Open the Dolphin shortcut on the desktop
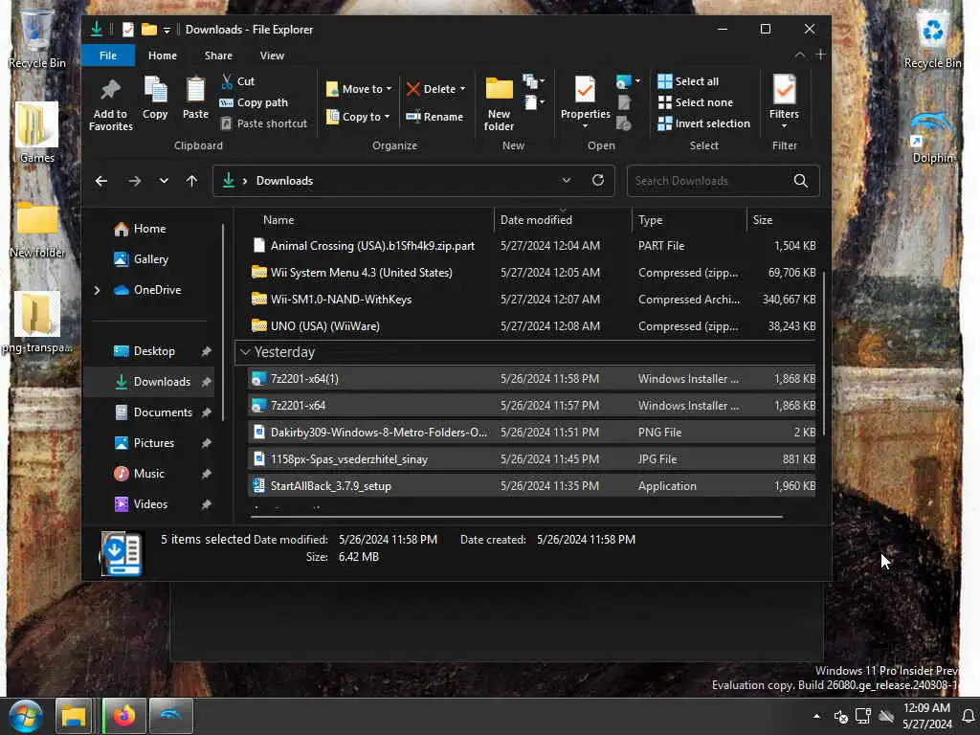Viewport: 980px width, 735px height. [932, 139]
